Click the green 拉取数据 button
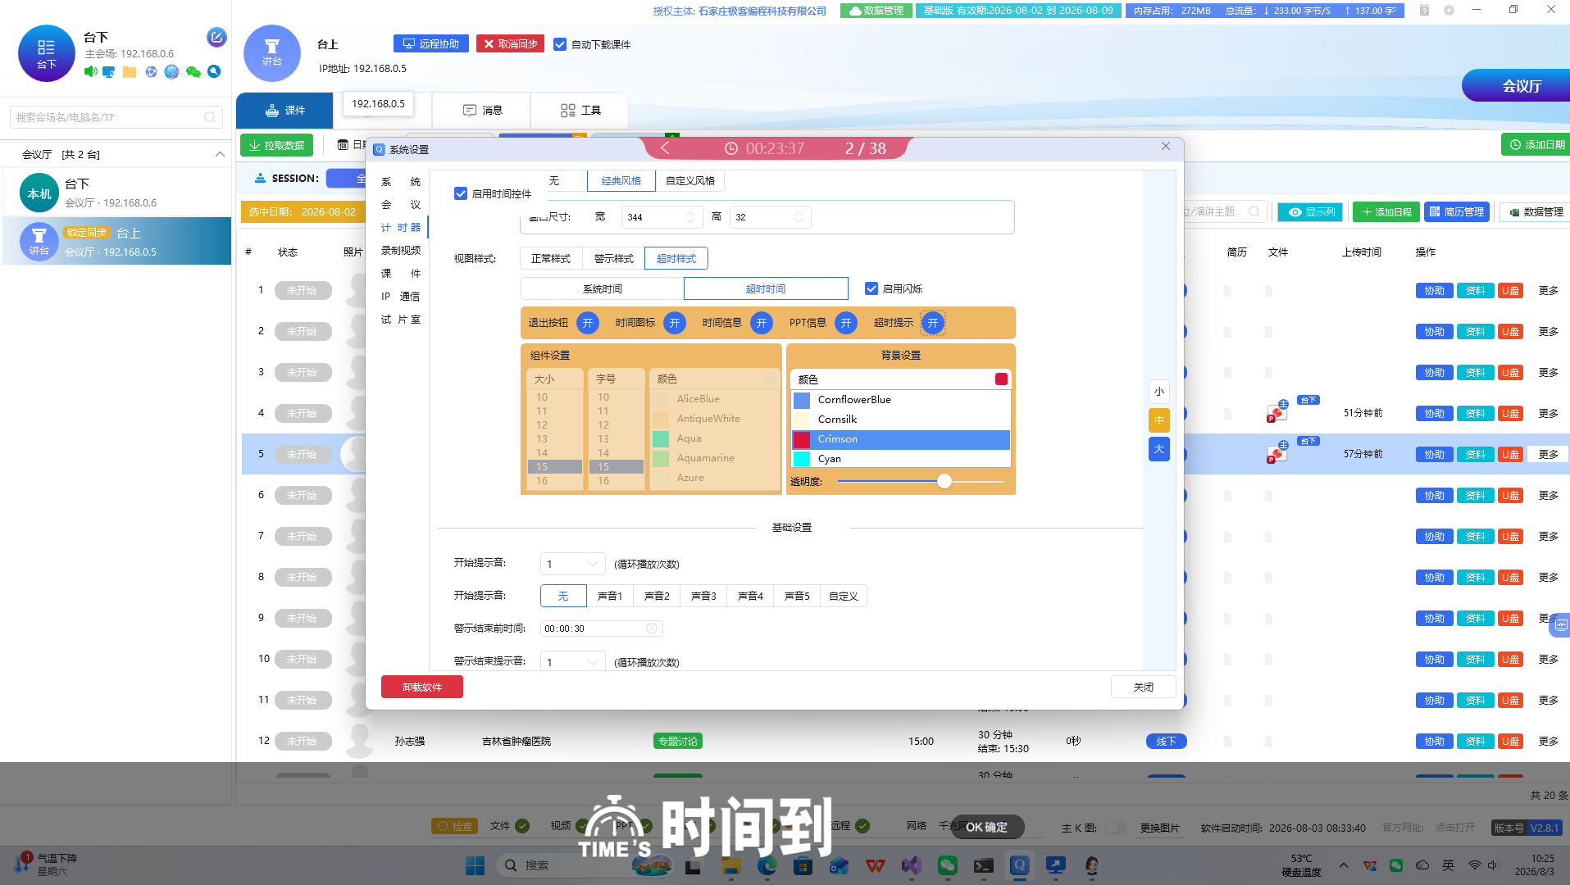This screenshot has width=1570, height=885. [276, 145]
